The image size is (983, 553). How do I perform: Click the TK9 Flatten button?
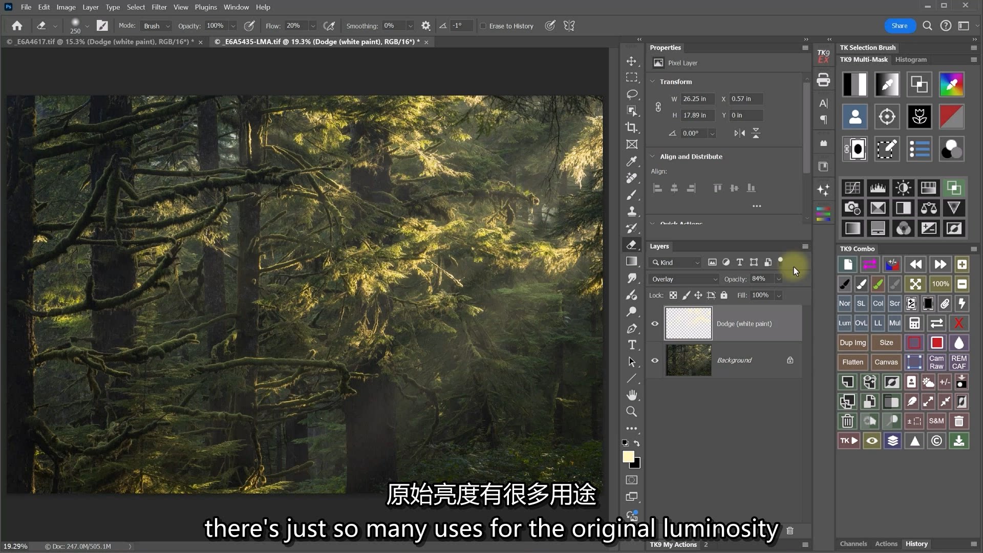(852, 362)
